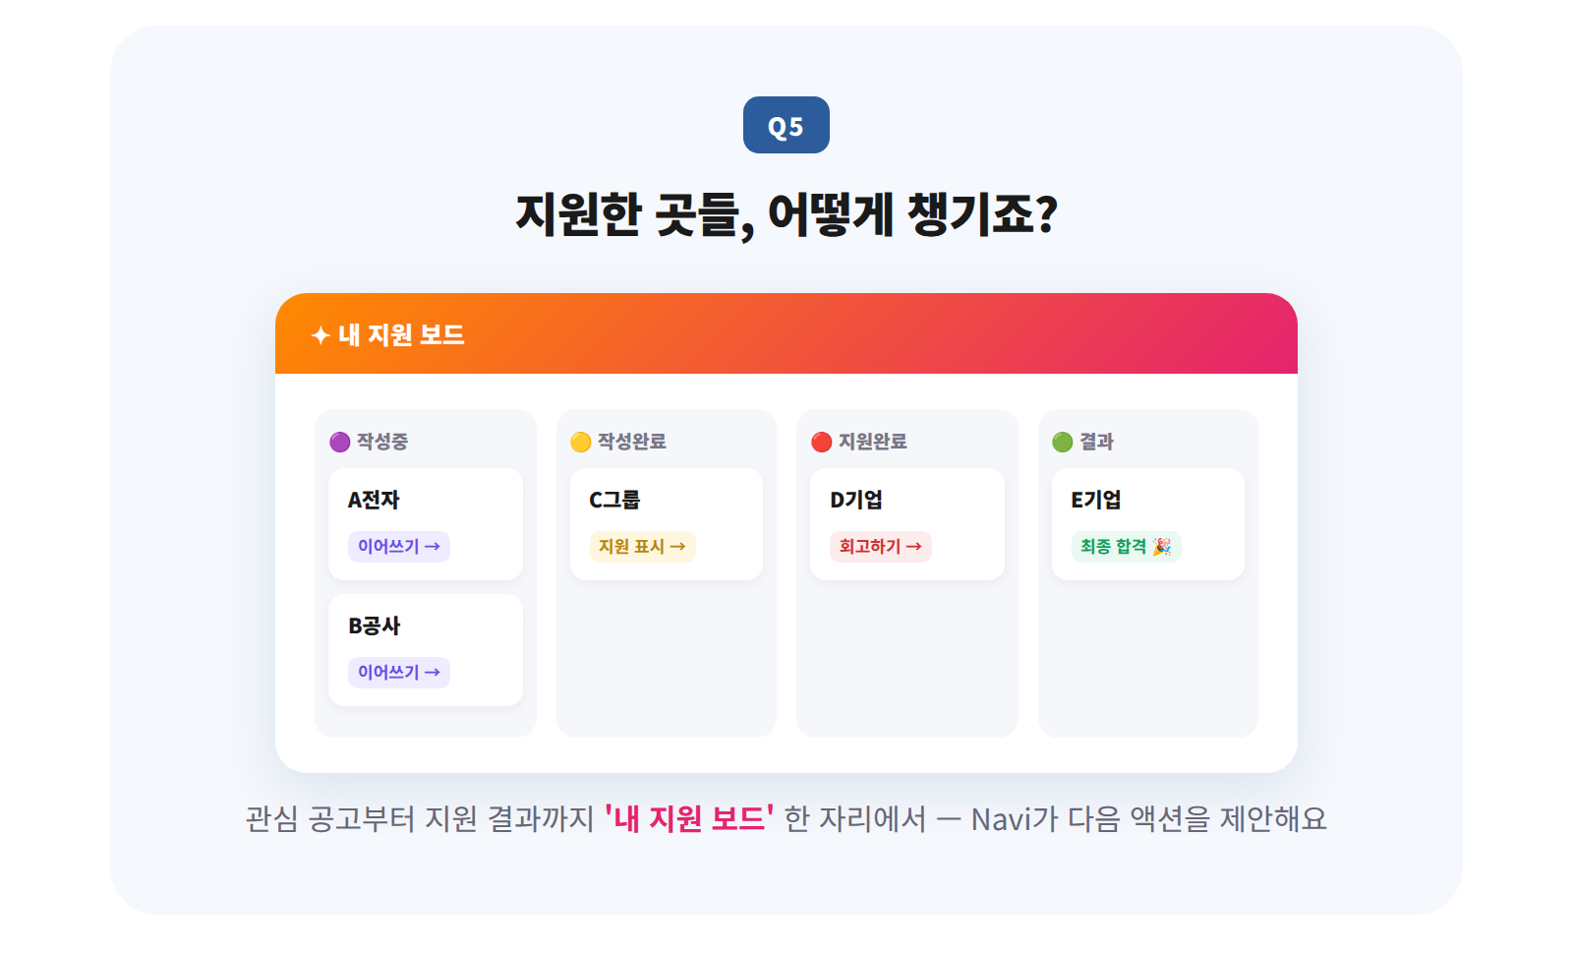The width and height of the screenshot is (1573, 954).
Task: Open the D기업 card title
Action: pos(856,500)
